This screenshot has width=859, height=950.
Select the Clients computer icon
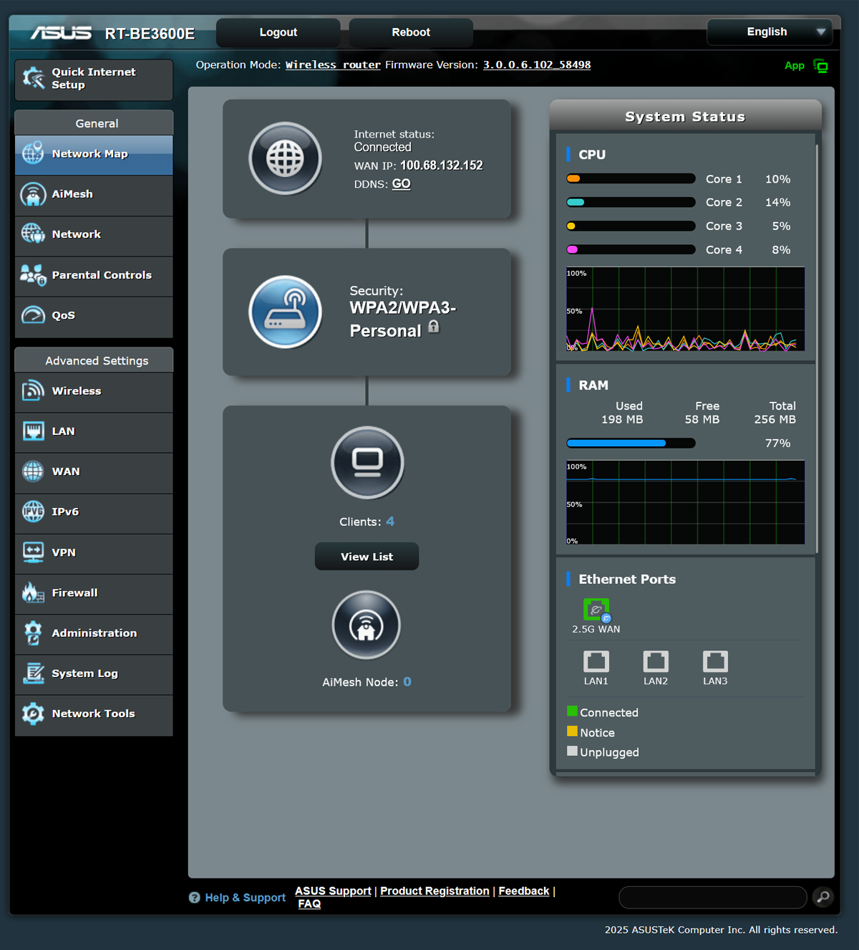(x=367, y=463)
